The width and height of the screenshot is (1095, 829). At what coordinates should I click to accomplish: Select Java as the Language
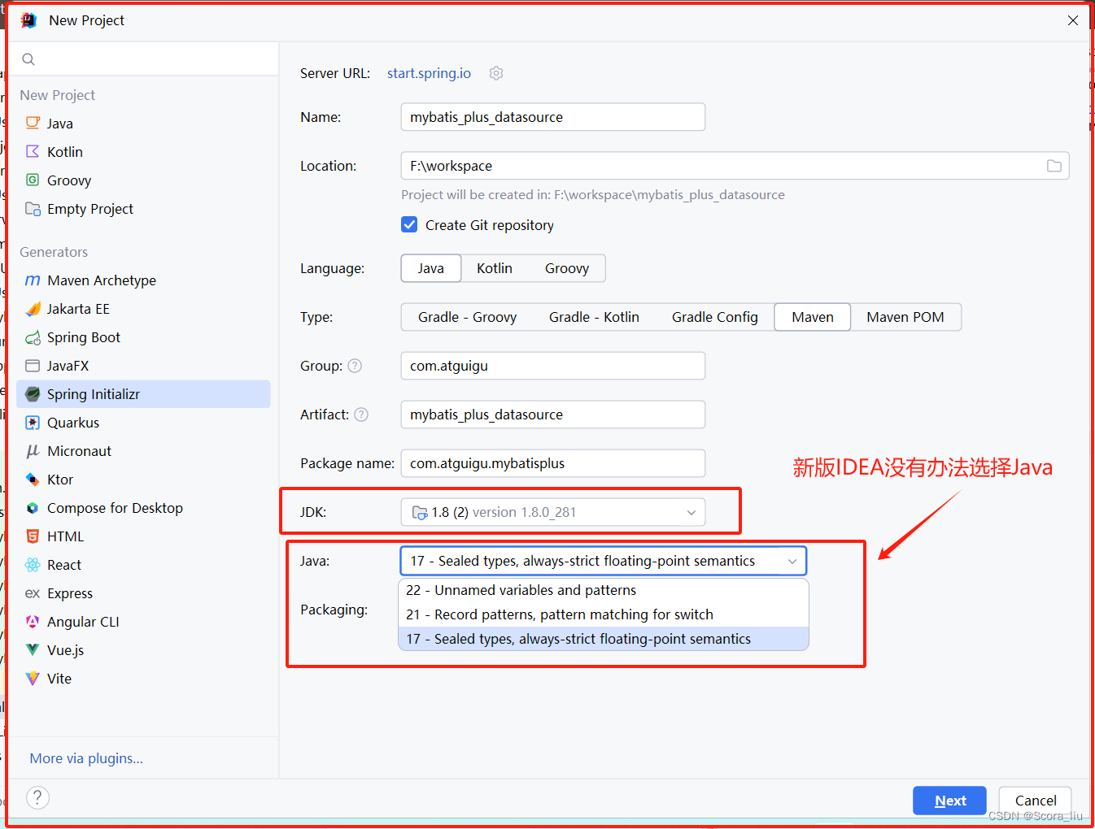(431, 268)
